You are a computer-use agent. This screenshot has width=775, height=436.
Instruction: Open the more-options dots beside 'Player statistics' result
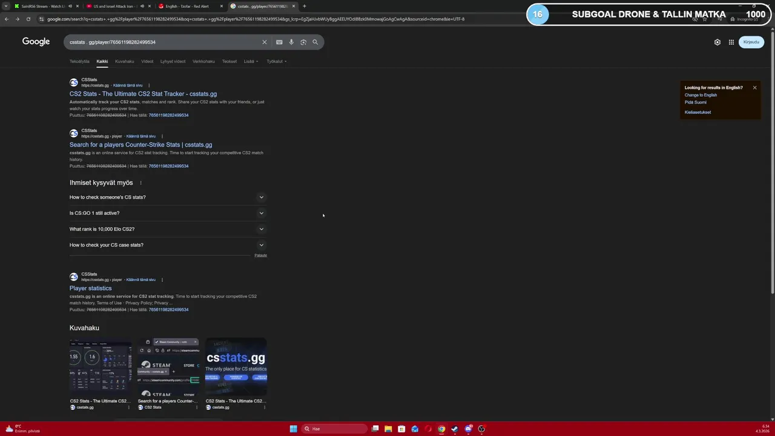[x=162, y=280]
